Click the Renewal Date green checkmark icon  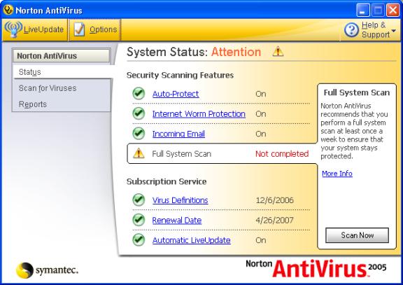pyautogui.click(x=139, y=220)
